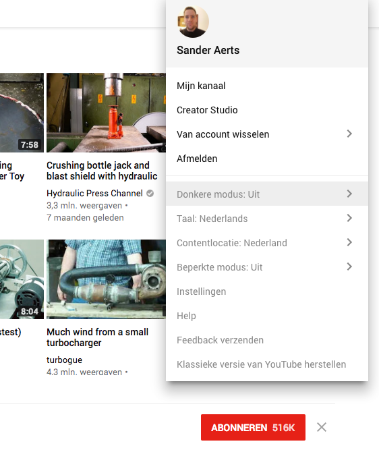Select Afmelden to sign out
379x450 pixels.
267,159
